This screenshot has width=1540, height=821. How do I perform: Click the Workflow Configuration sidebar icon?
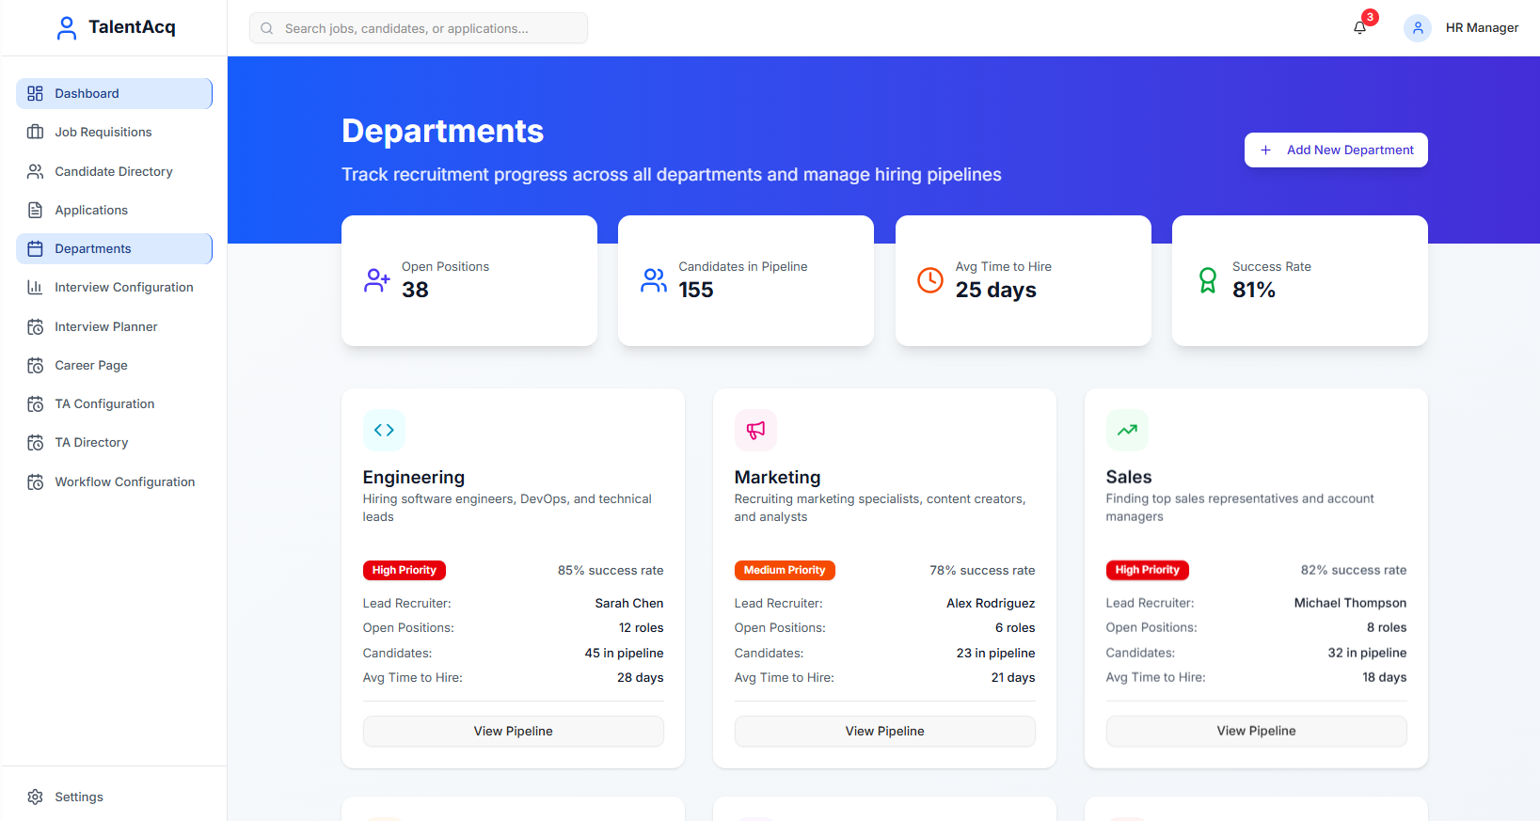click(35, 482)
